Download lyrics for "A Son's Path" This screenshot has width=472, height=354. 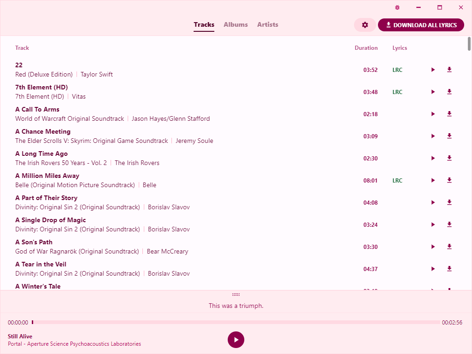coord(449,247)
